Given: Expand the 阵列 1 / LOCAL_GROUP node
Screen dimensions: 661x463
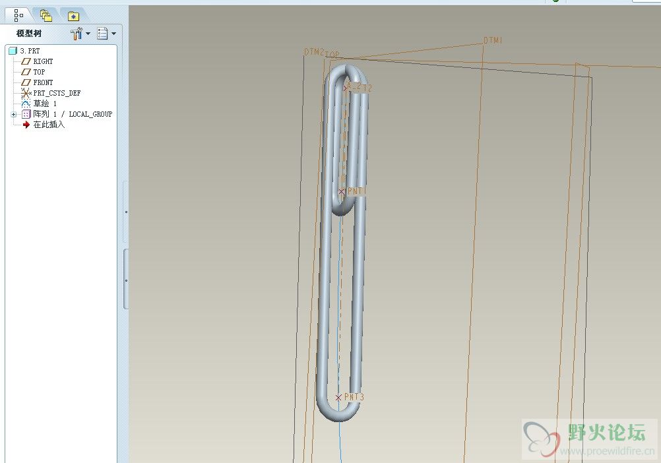Looking at the screenshot, I should pyautogui.click(x=13, y=114).
